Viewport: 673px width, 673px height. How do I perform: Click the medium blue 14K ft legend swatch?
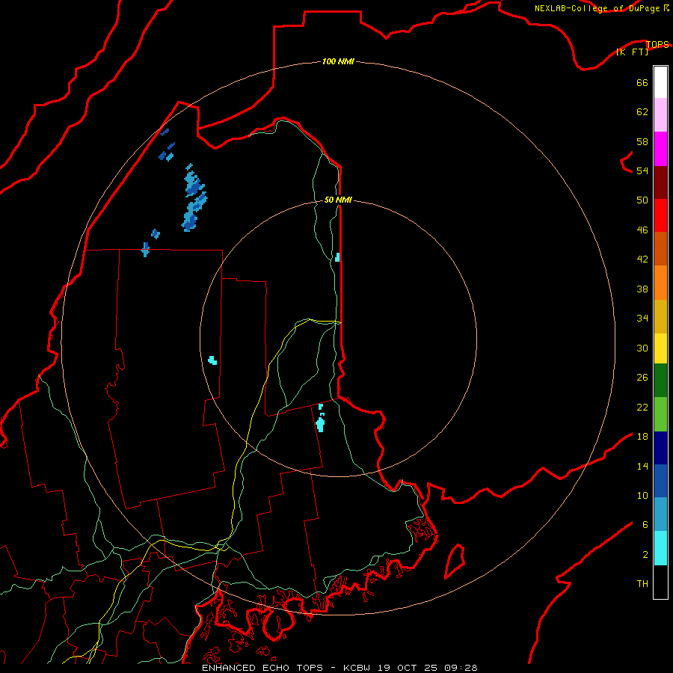coord(660,481)
